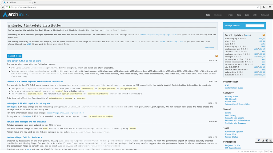Click the Installation Guide link
This screenshot has height=153, width=273.
(x=234, y=88)
